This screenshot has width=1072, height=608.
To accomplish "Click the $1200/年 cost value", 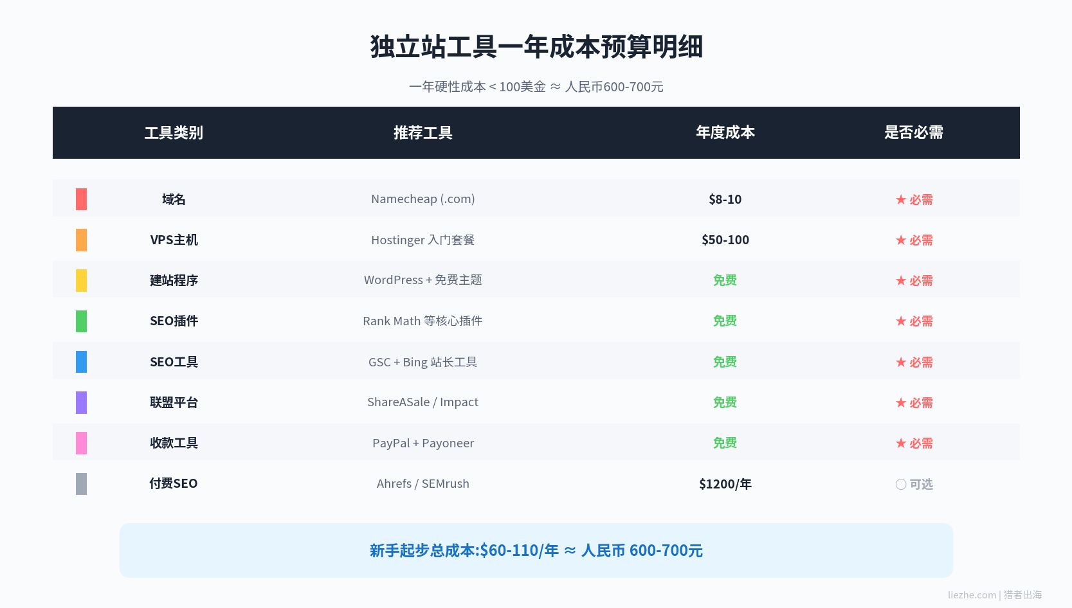I will point(725,484).
